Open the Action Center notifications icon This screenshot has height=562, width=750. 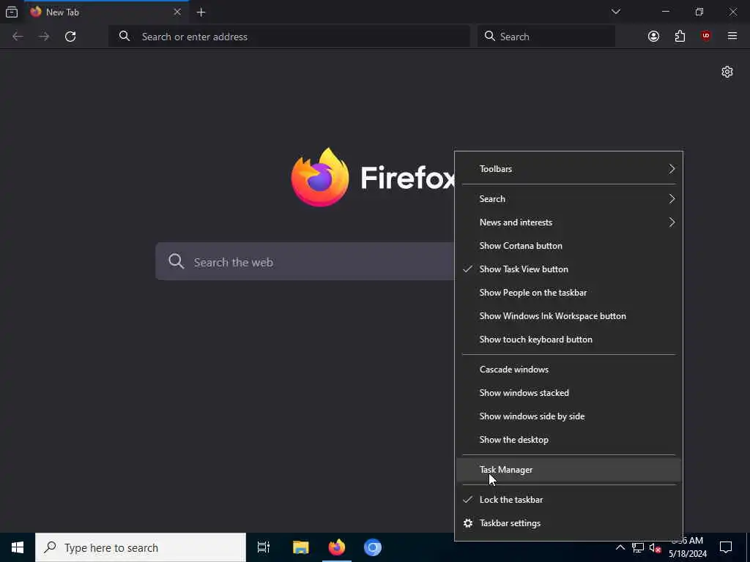coord(726,547)
